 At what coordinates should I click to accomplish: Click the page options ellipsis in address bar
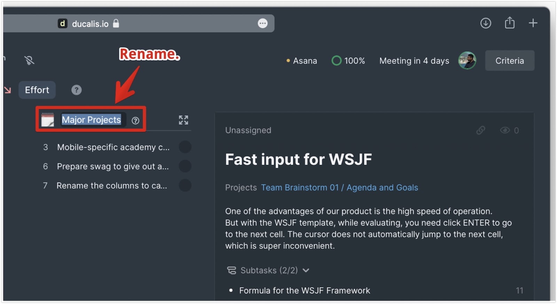click(x=262, y=23)
